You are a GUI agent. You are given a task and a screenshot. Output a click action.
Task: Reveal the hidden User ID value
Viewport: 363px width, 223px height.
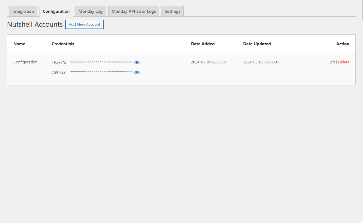point(137,63)
